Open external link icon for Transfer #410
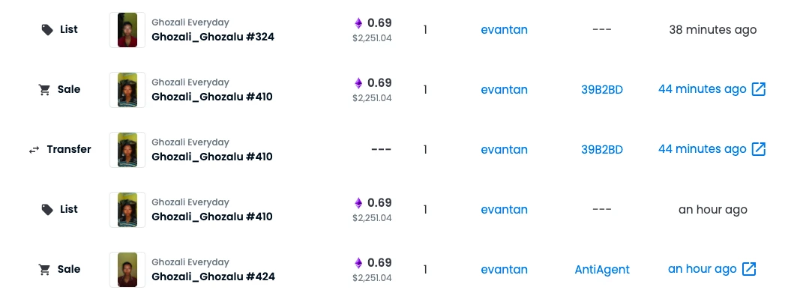Viewport: 785px width, 305px height. [759, 149]
